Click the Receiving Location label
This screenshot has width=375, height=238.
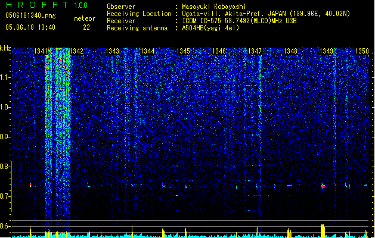coord(139,14)
